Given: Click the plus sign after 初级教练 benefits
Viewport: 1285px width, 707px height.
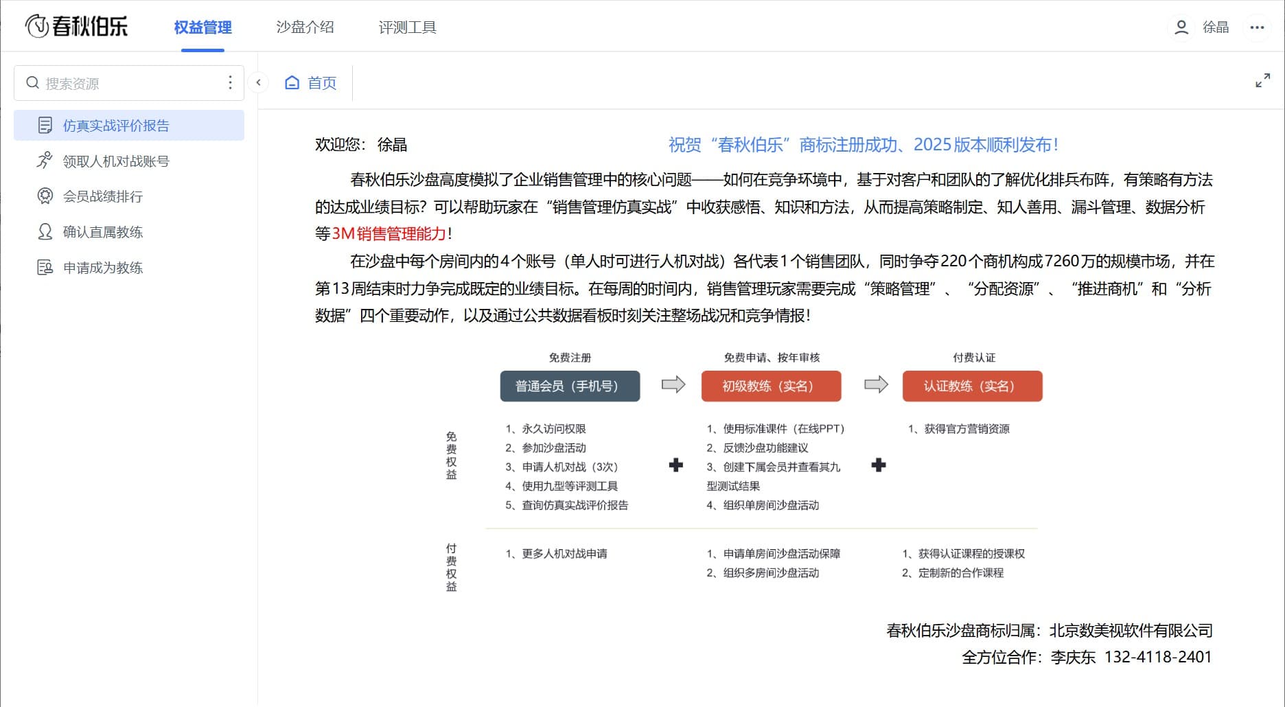Looking at the screenshot, I should click(x=879, y=465).
